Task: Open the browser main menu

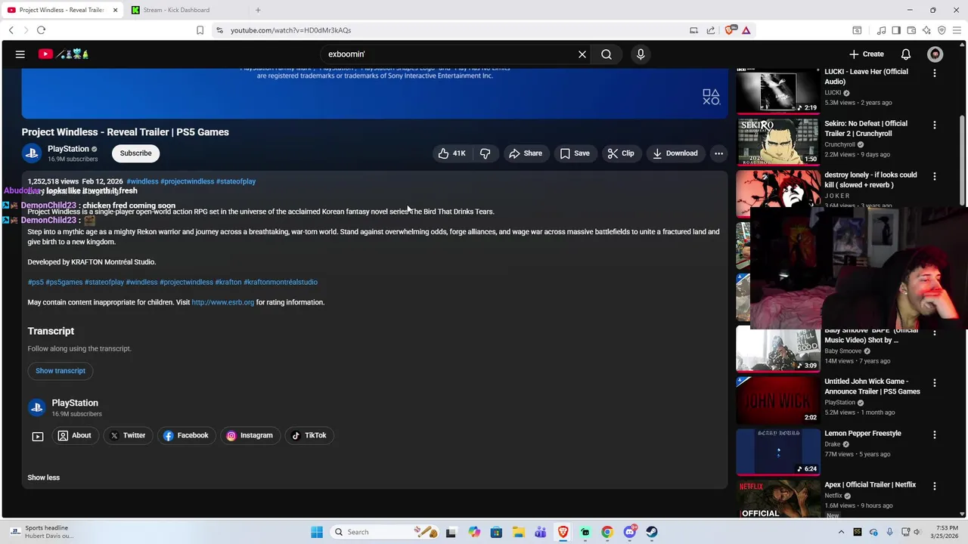Action: click(957, 30)
